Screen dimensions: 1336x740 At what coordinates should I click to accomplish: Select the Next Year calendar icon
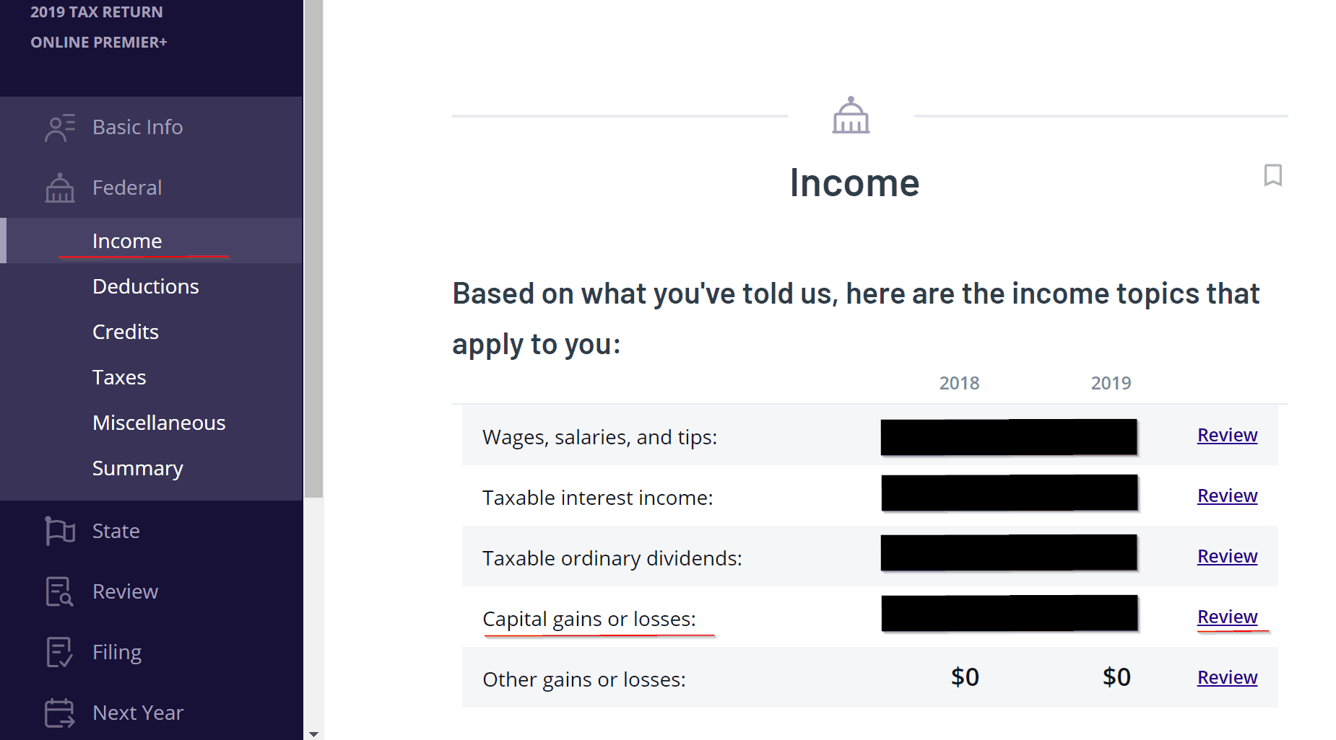tap(60, 713)
